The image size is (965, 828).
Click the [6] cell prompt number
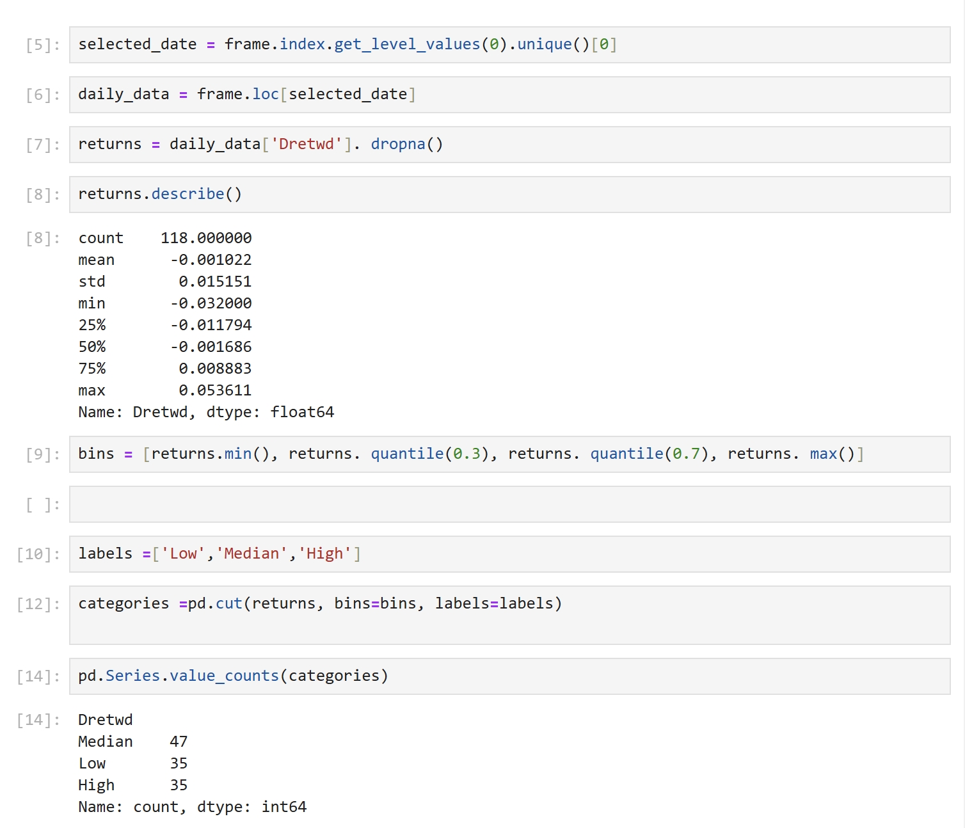pos(43,95)
